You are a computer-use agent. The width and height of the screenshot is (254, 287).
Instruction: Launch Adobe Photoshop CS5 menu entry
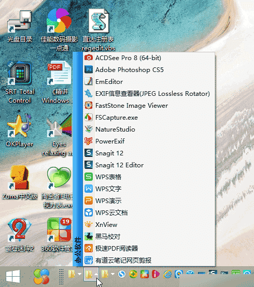[149, 70]
